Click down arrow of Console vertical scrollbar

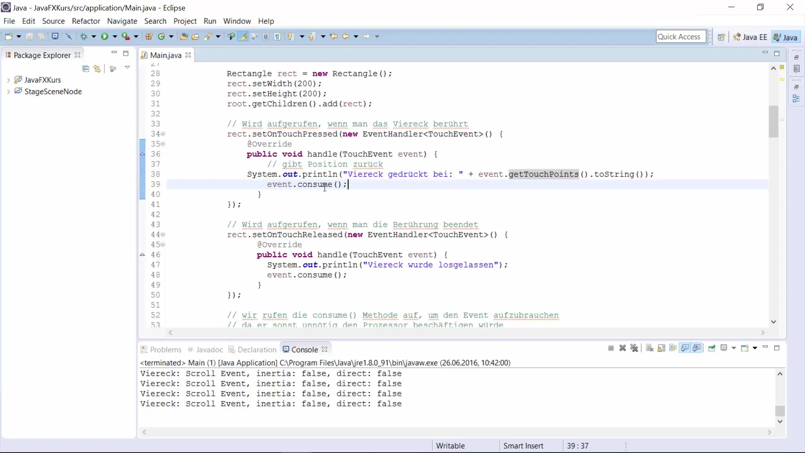click(780, 422)
